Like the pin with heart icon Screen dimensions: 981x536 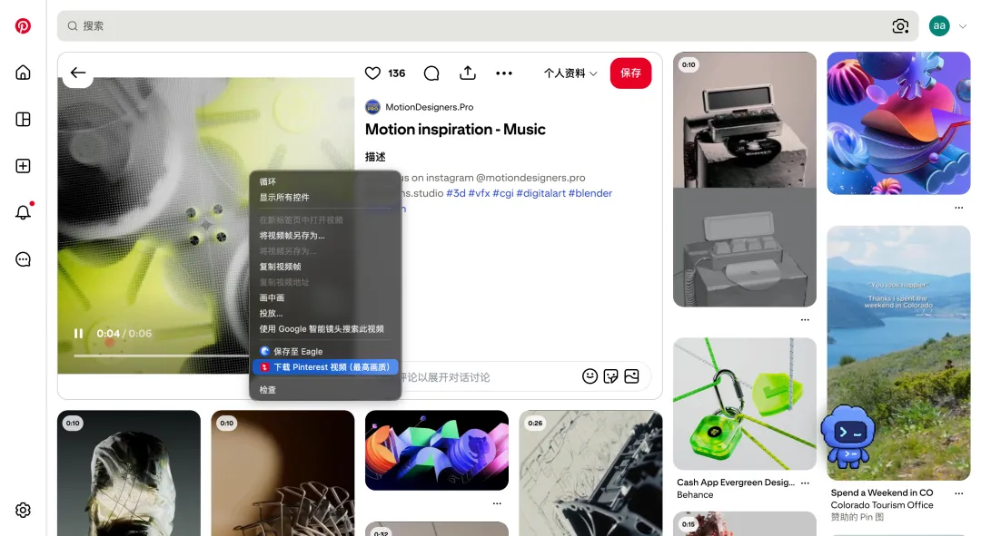tap(373, 73)
